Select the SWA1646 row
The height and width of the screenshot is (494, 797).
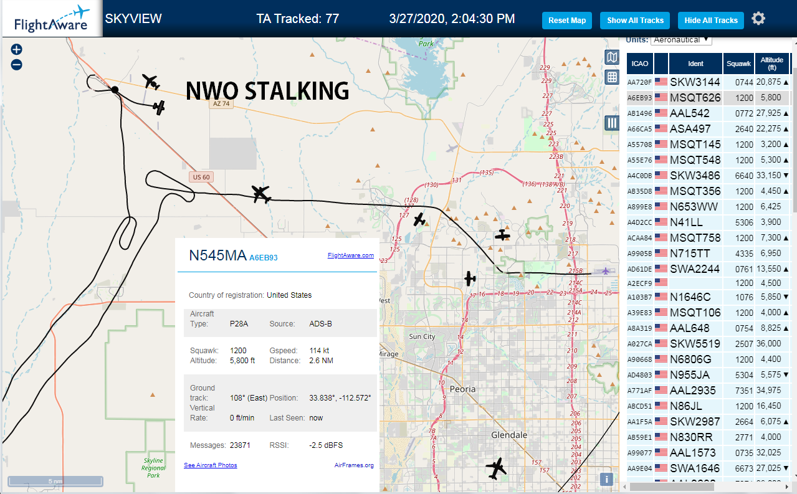(x=709, y=468)
